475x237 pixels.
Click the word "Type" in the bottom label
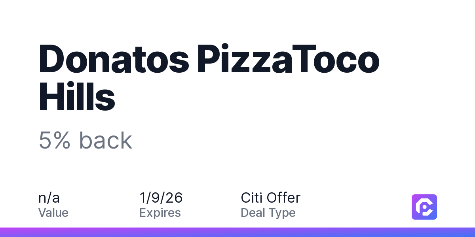click(282, 213)
